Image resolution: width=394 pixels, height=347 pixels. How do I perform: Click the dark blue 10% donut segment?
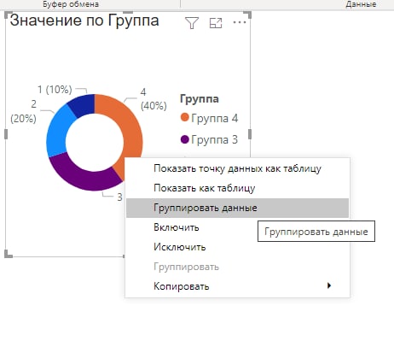click(83, 104)
